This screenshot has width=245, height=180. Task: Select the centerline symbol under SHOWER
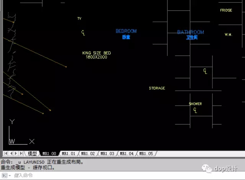195,110
